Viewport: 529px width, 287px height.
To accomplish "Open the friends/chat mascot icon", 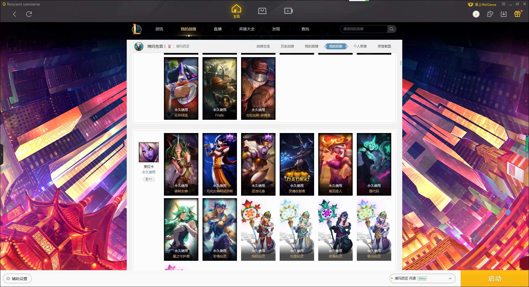I will pos(490,14).
